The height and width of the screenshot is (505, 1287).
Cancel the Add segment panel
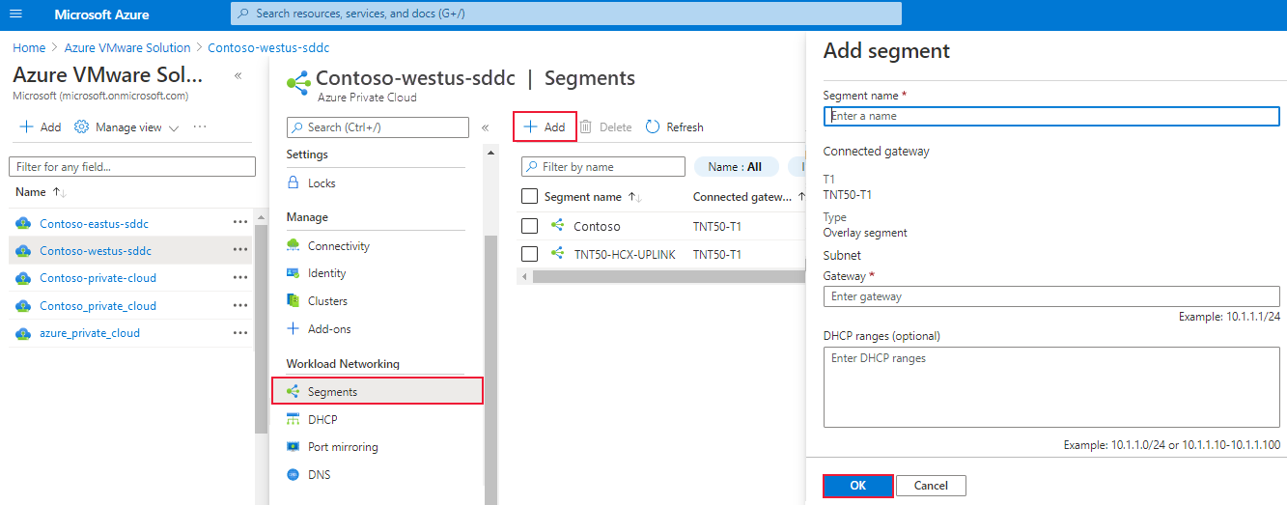click(x=931, y=486)
